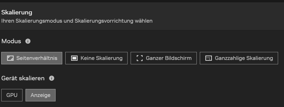Click the Ganzer Bildschirm corner-brackets icon
This screenshot has width=284, height=107.
(140, 58)
